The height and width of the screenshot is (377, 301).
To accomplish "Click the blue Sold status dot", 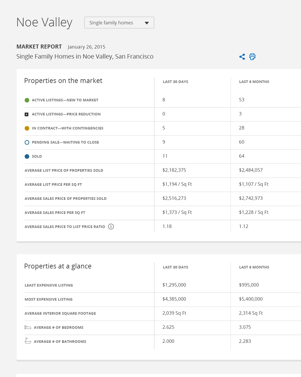I will pyautogui.click(x=27, y=156).
